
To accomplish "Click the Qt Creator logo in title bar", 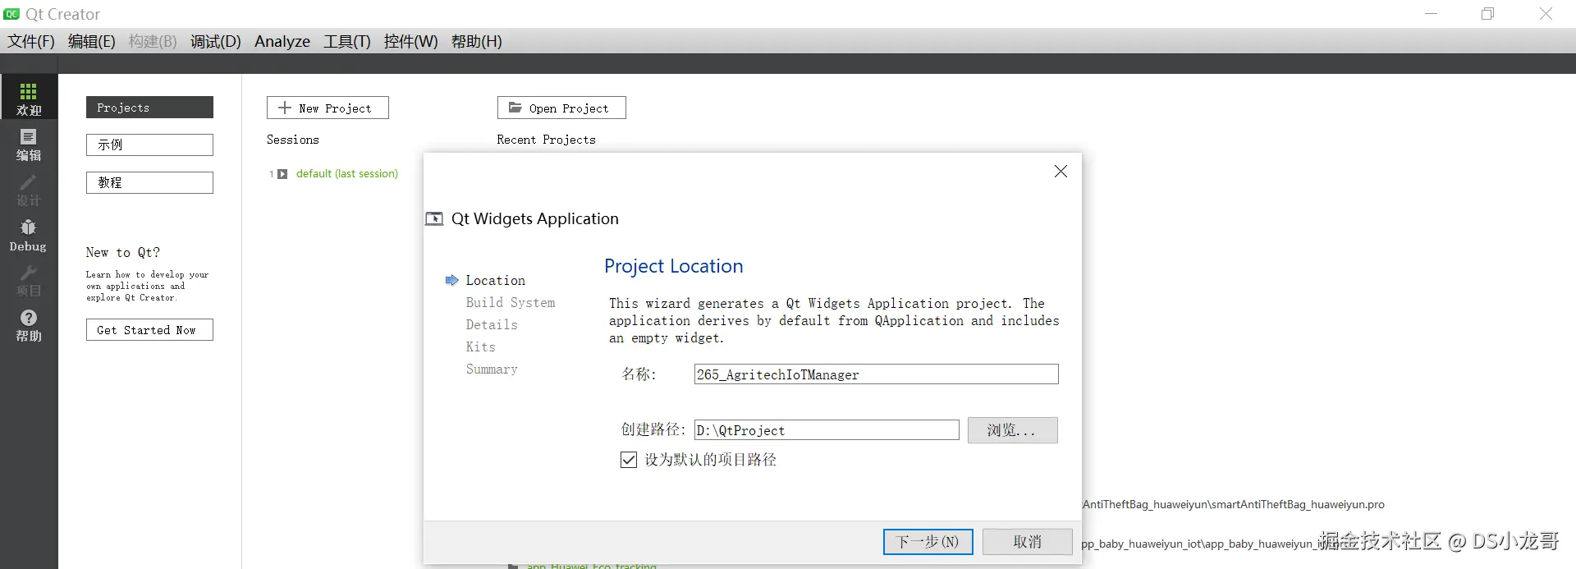I will [x=11, y=14].
